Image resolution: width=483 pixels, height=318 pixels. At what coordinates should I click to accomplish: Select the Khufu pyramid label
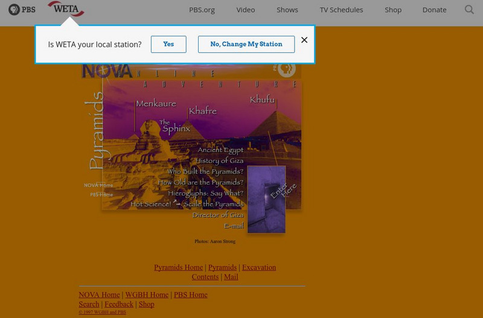(262, 100)
